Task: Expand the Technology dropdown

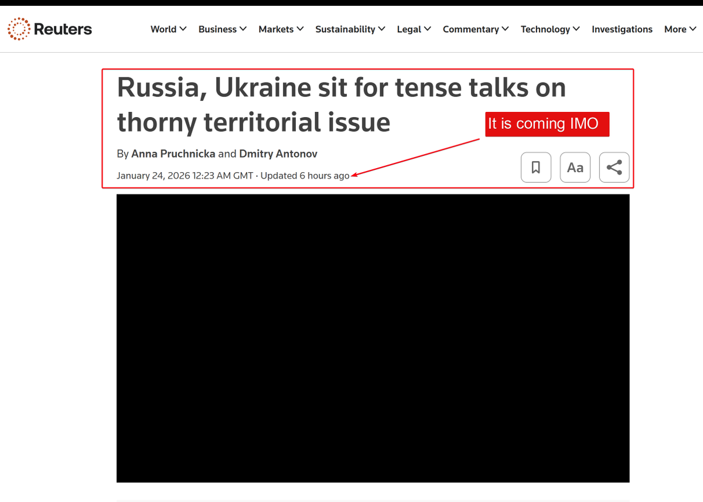Action: point(550,29)
